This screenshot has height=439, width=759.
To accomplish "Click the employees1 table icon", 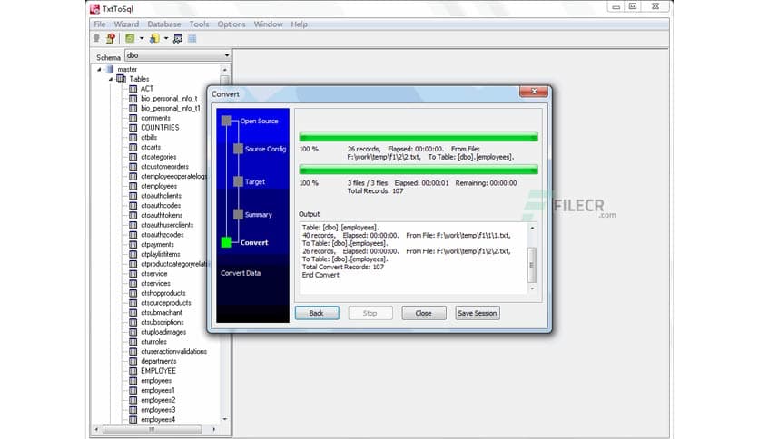I will [133, 390].
